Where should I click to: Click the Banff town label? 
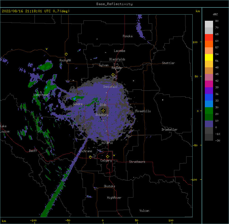click(x=33, y=151)
